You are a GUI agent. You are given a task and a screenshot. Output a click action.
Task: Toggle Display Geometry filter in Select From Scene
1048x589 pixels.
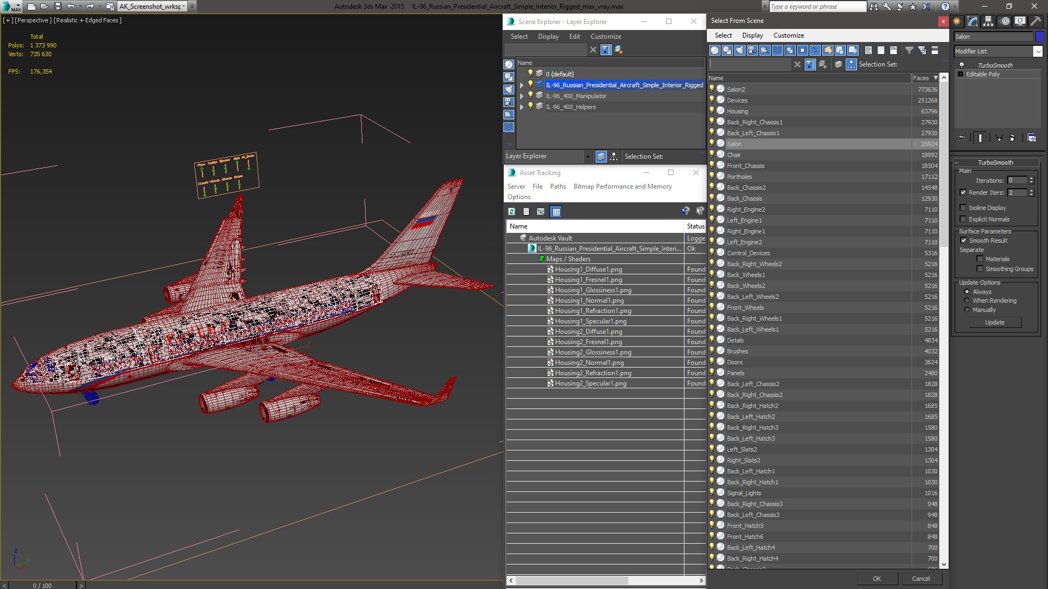pyautogui.click(x=714, y=50)
